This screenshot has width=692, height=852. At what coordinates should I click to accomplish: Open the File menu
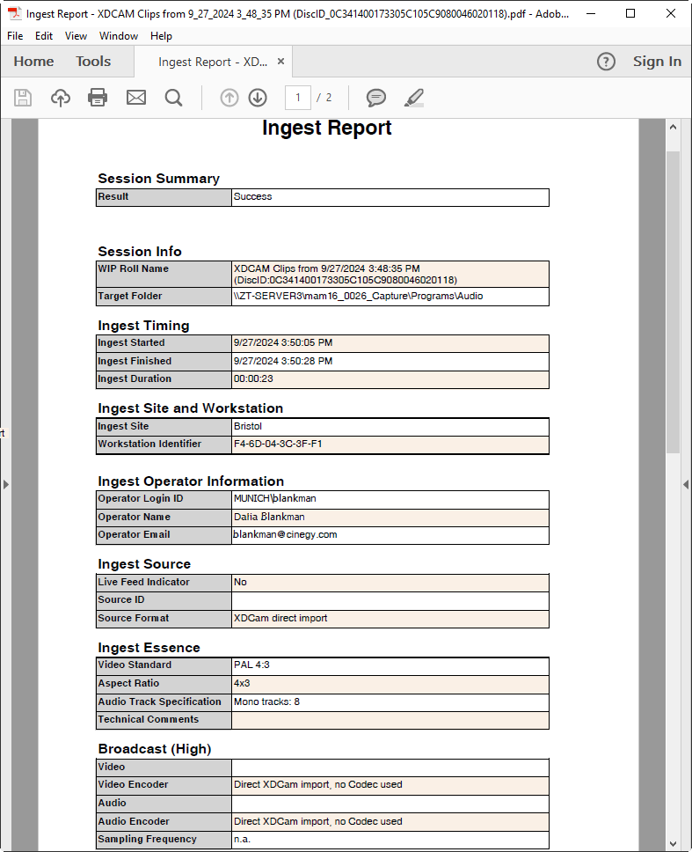(x=15, y=36)
